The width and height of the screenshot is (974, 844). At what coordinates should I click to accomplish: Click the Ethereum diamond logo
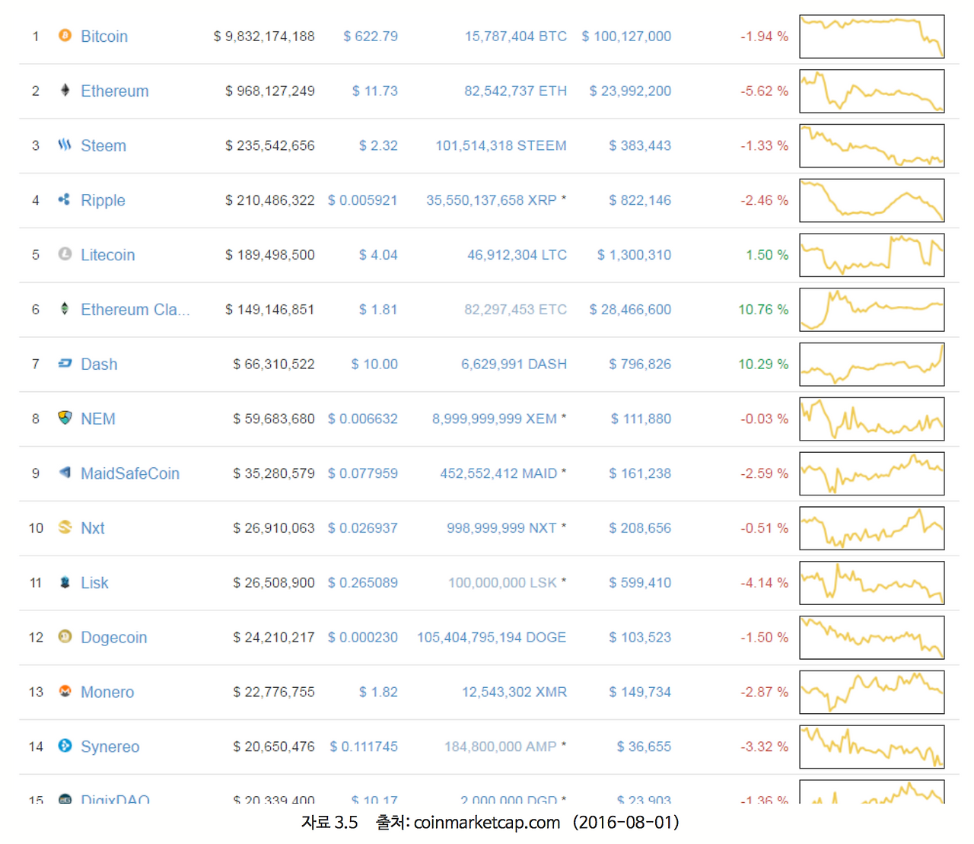65,91
